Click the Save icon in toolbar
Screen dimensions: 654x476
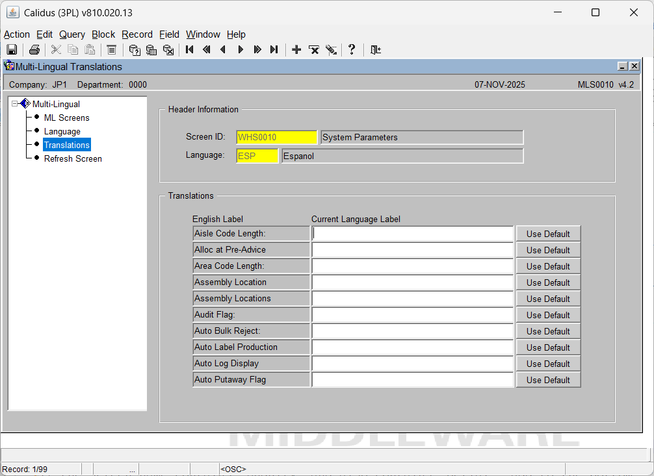click(x=12, y=50)
